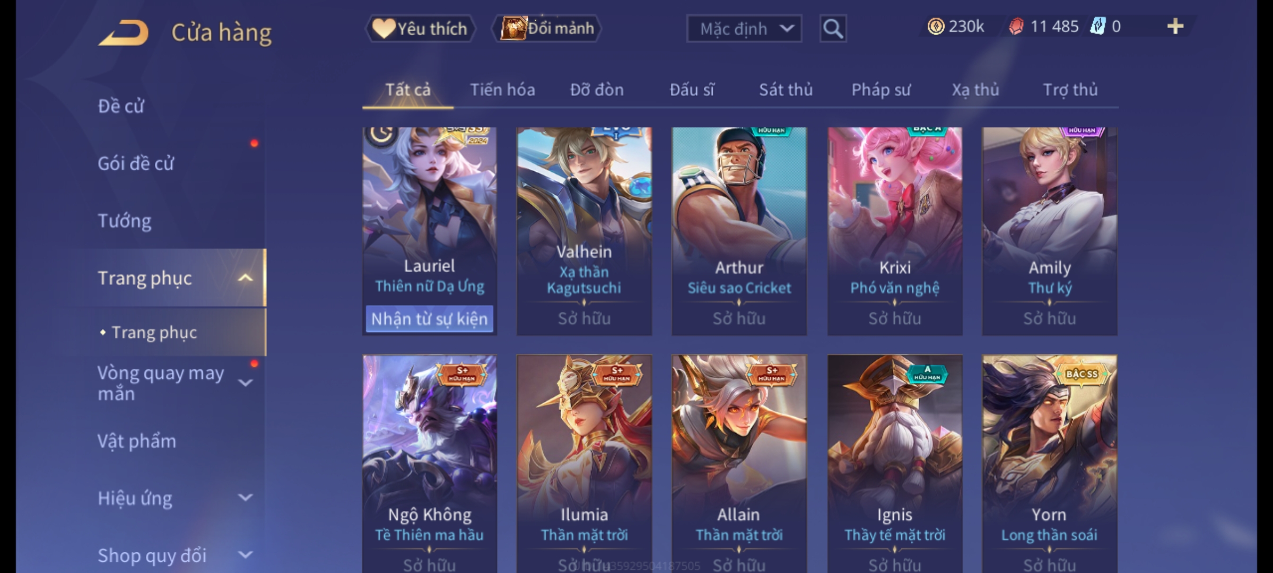The height and width of the screenshot is (573, 1273).
Task: Switch to the Tiến hóa tab
Action: click(x=502, y=90)
